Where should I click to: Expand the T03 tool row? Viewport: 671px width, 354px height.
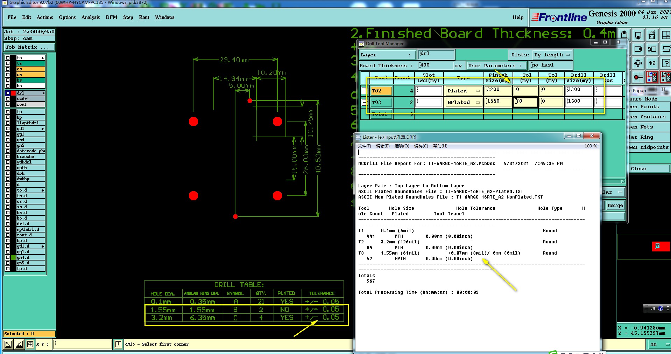pos(365,102)
